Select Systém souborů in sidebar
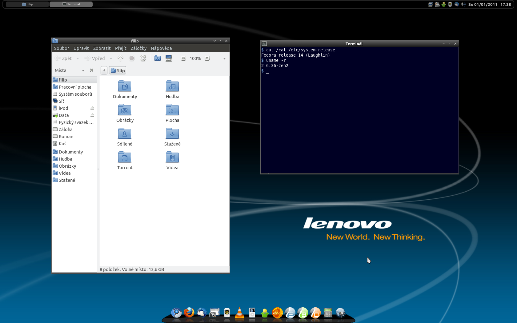 point(74,94)
